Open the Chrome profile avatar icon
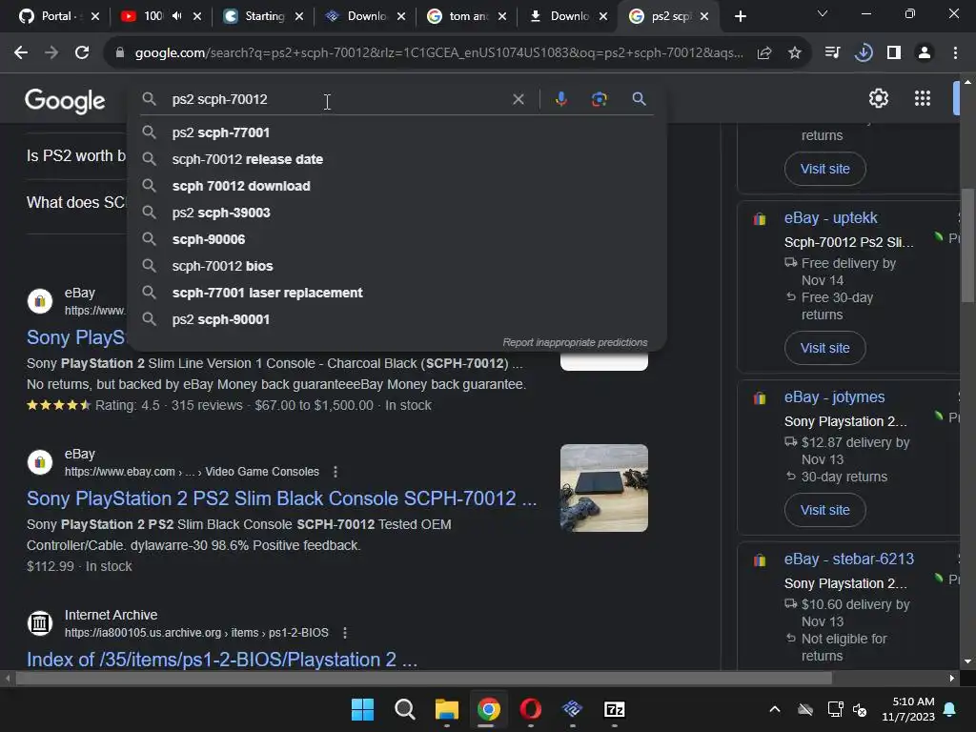This screenshot has width=976, height=732. 925,53
